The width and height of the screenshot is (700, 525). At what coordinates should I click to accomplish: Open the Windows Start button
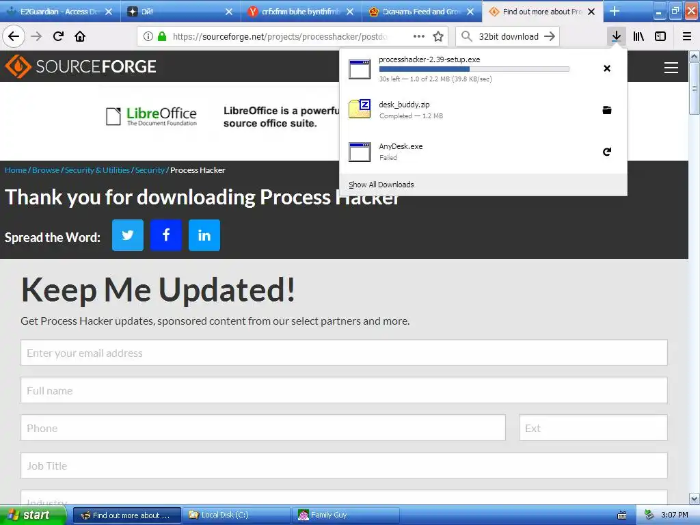[x=33, y=515]
